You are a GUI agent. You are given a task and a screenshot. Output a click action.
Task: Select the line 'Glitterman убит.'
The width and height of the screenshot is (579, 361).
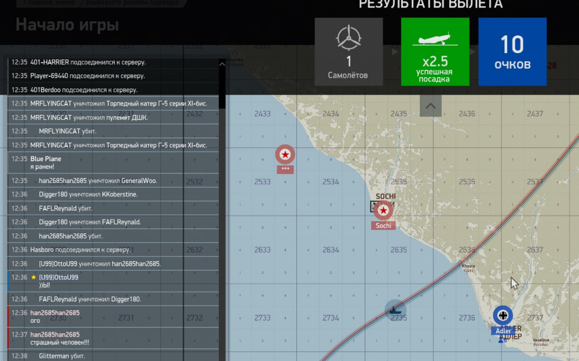113,356
